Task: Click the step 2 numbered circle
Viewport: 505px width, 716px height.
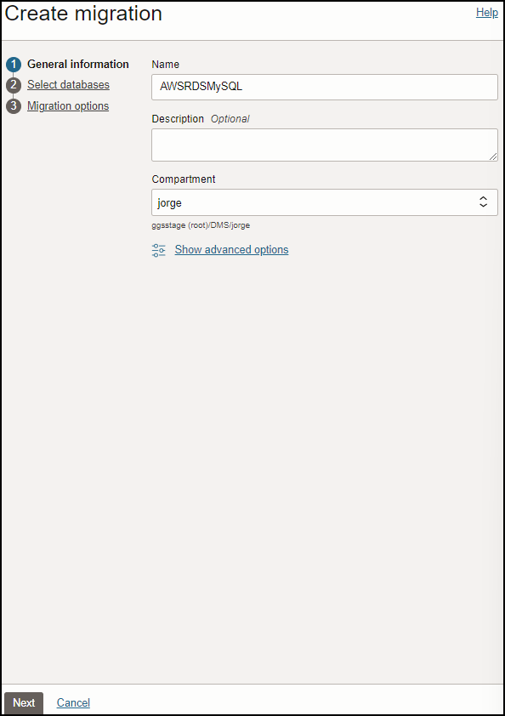Action: point(13,85)
